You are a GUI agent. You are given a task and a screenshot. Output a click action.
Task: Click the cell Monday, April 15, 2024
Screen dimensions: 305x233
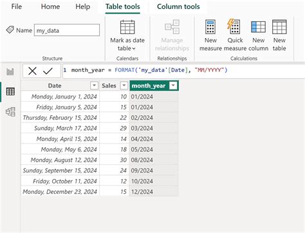click(60, 139)
